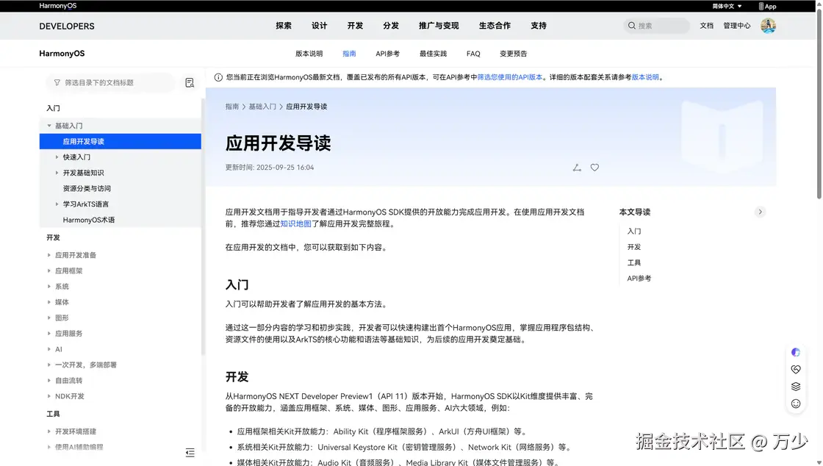Click the HarmonyOS user avatar in the header
The width and height of the screenshot is (823, 466).
(x=768, y=25)
